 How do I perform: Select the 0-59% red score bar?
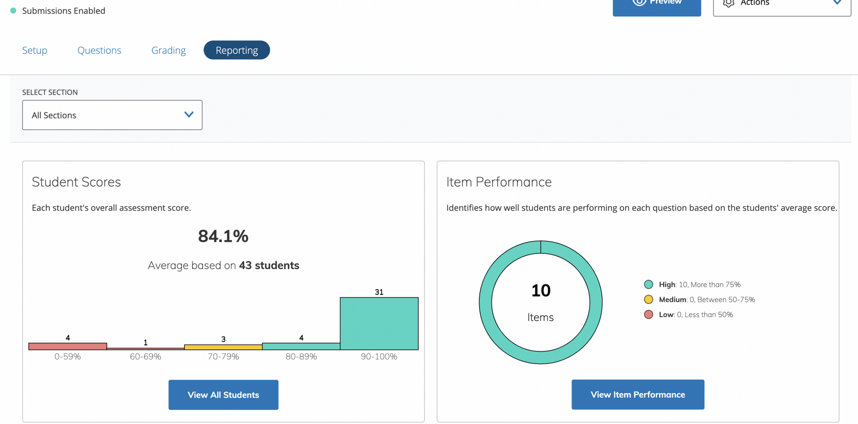coord(67,347)
